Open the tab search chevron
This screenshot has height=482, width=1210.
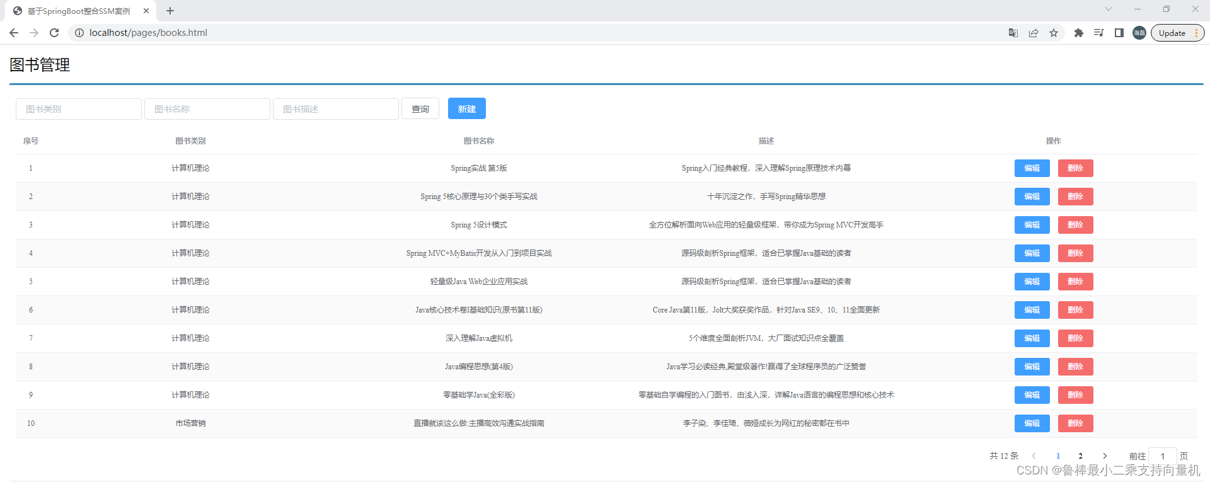coord(1109,9)
